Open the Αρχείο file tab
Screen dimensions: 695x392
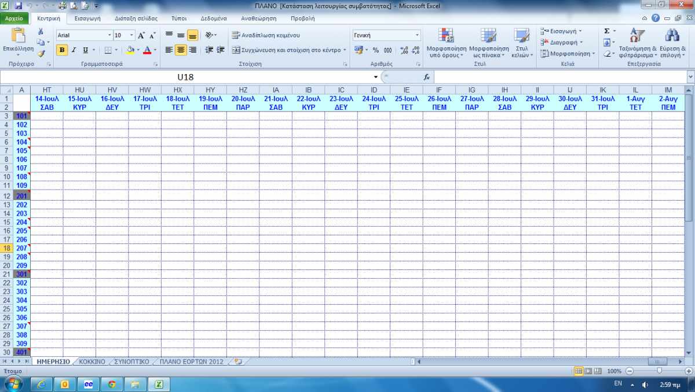pos(15,19)
